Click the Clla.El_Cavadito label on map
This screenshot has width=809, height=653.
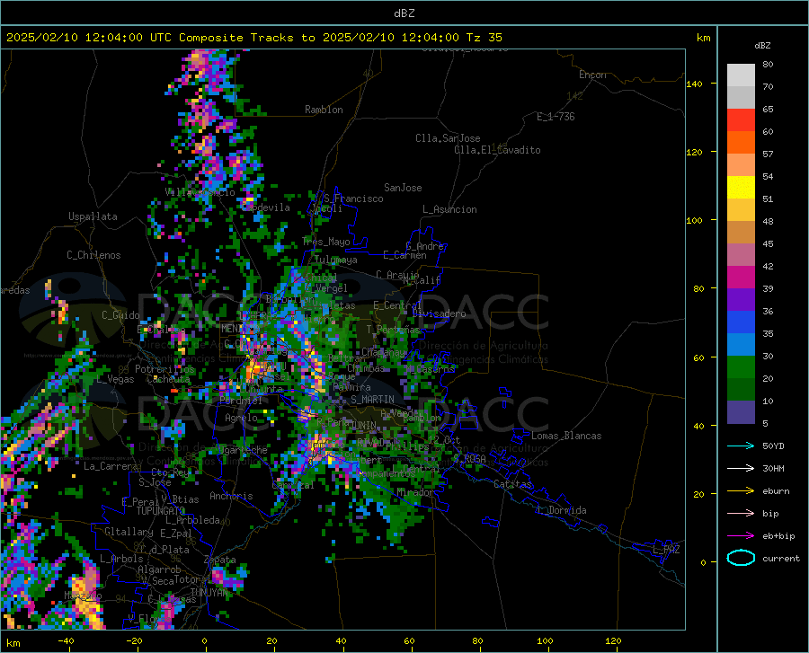[497, 150]
